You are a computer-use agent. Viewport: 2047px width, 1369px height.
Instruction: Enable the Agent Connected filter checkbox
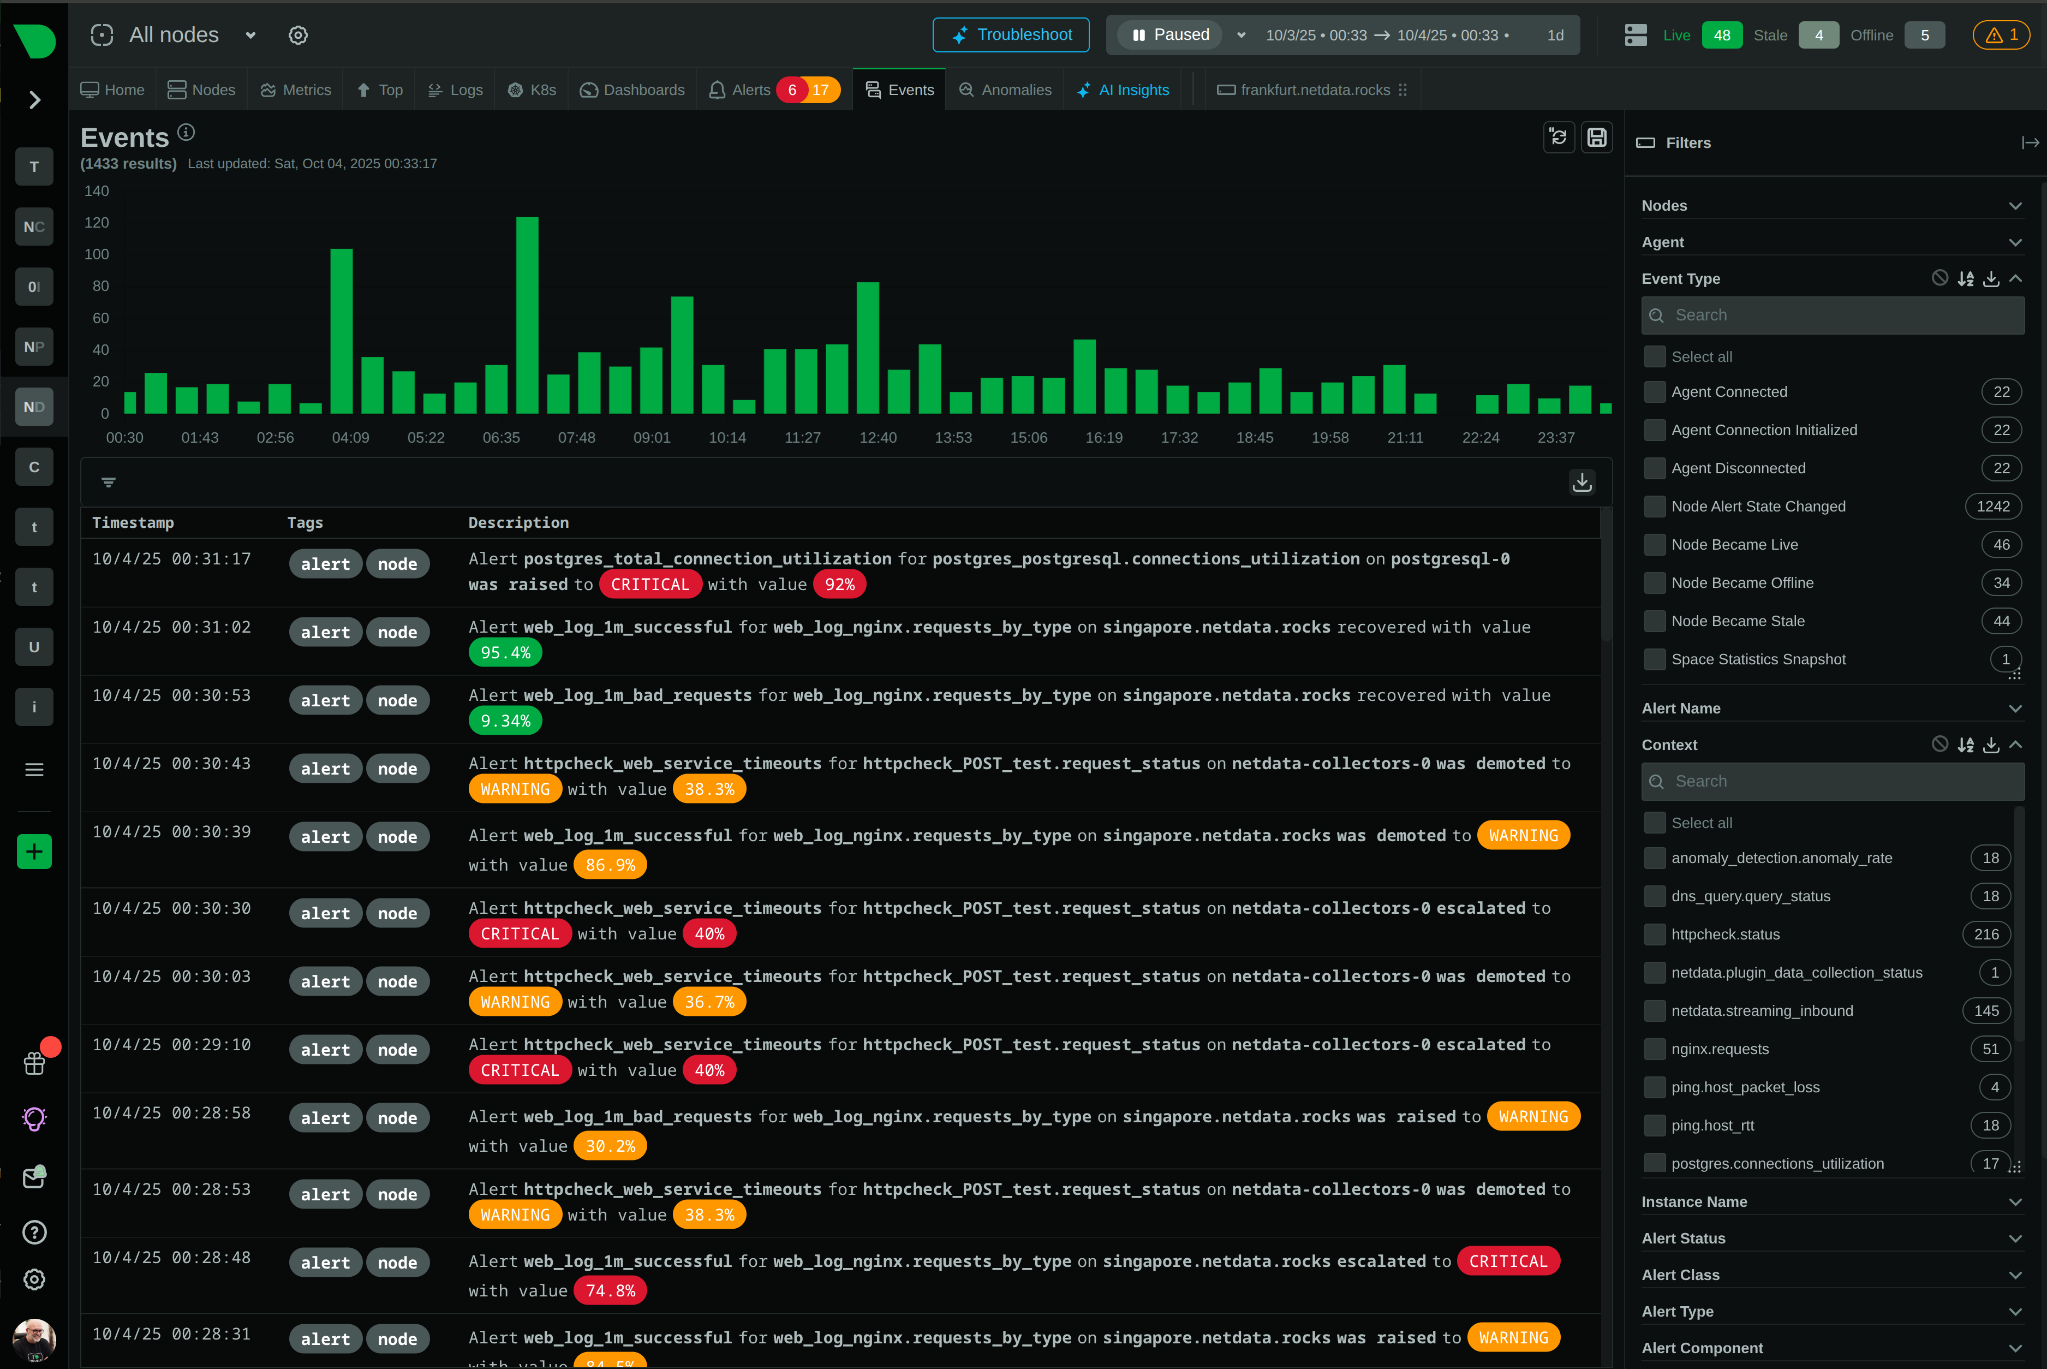[x=1654, y=392]
